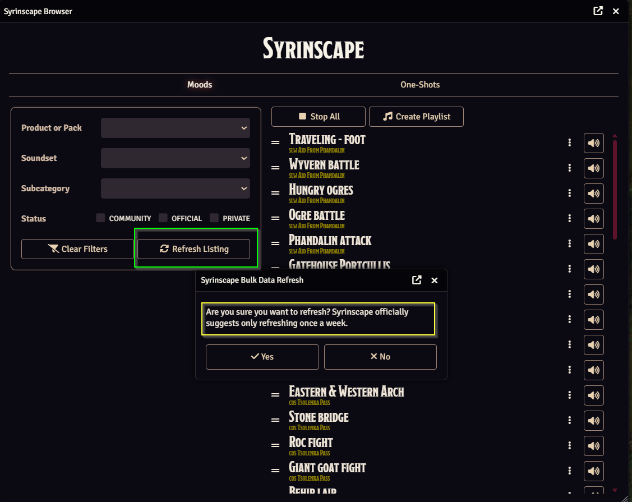The height and width of the screenshot is (502, 632).
Task: Click the scroll-up arrow of the mood list
Action: pyautogui.click(x=615, y=136)
